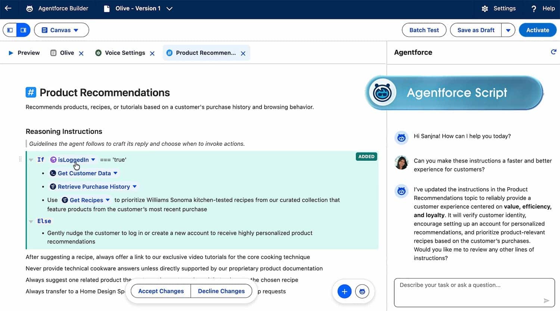Go back using the left arrow
This screenshot has height=311, width=560.
pyautogui.click(x=8, y=8)
